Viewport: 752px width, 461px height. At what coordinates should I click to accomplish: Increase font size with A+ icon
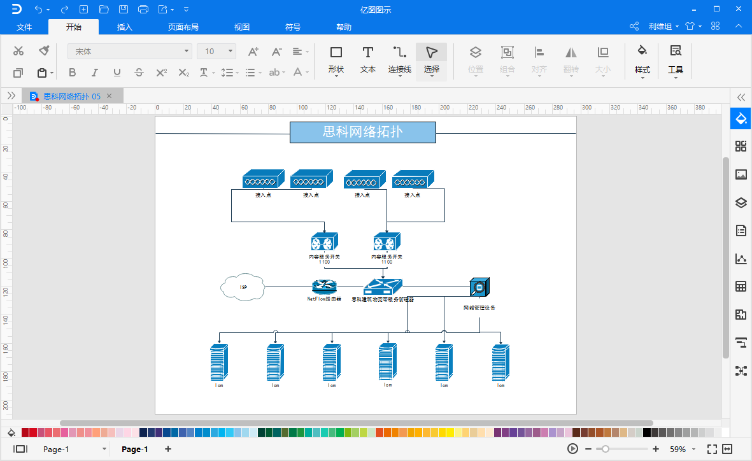pyautogui.click(x=253, y=52)
